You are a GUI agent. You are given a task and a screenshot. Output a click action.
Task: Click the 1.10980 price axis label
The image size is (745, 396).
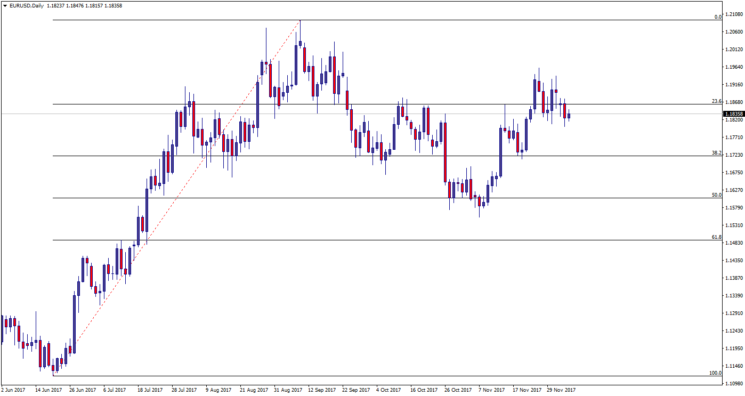[x=734, y=383]
